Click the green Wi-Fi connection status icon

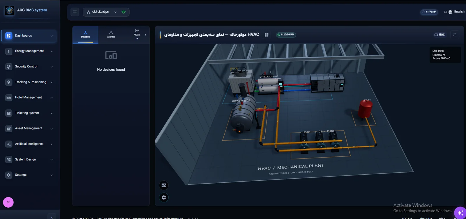123,12
